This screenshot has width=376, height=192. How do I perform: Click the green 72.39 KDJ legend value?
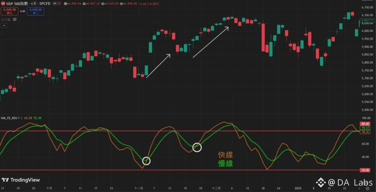tap(37, 118)
